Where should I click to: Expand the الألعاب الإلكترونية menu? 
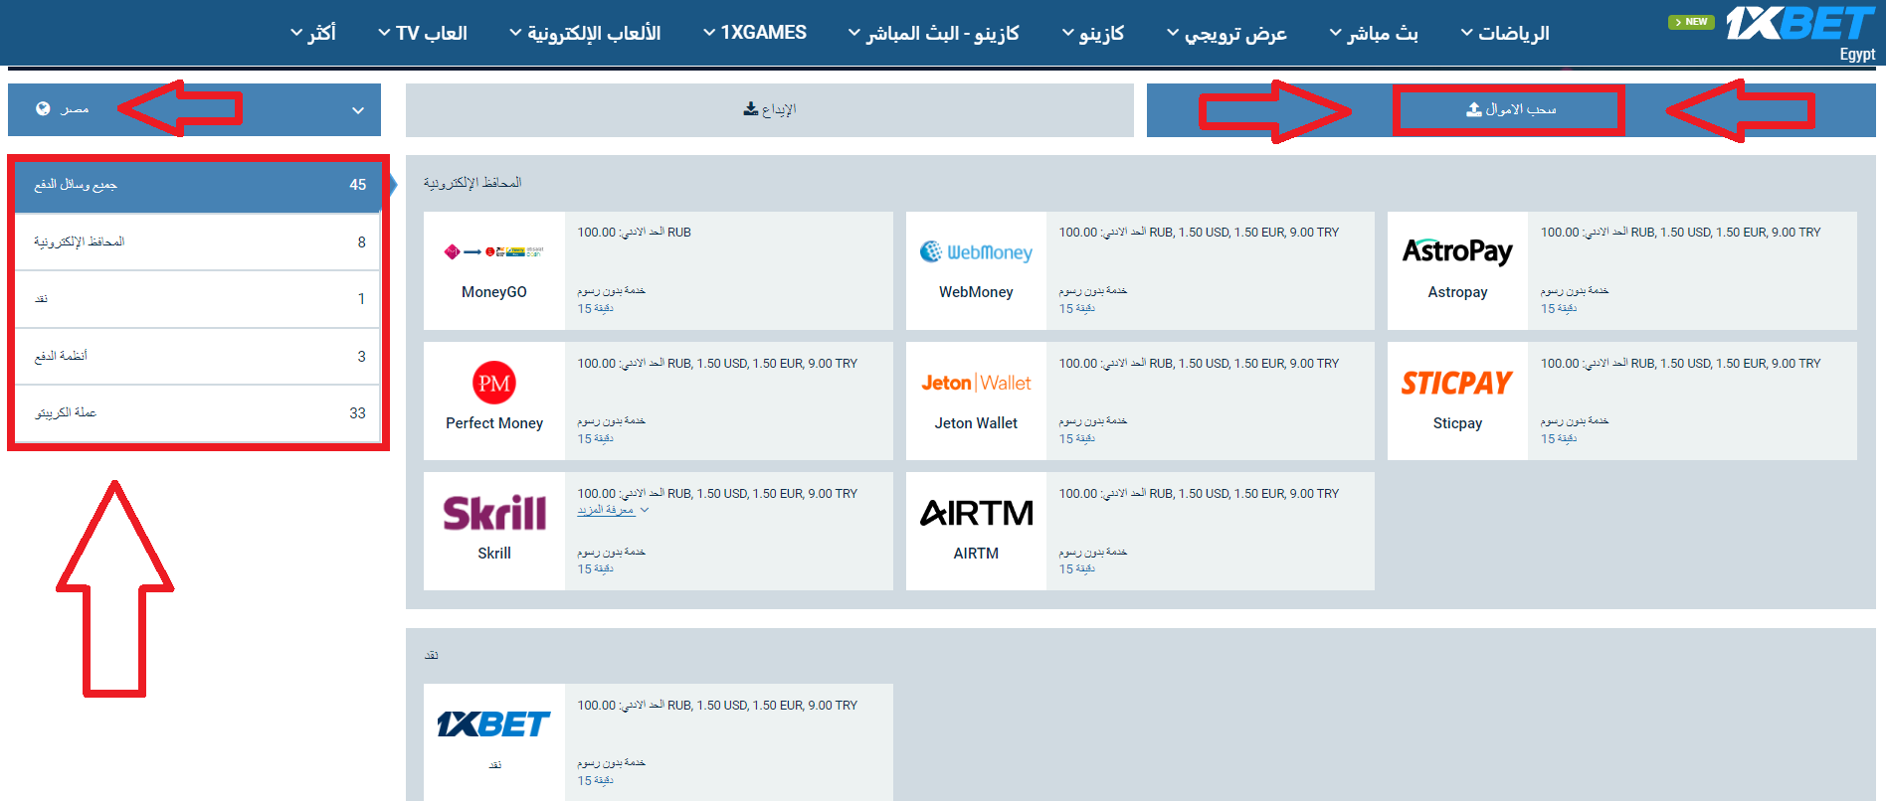pos(585,33)
